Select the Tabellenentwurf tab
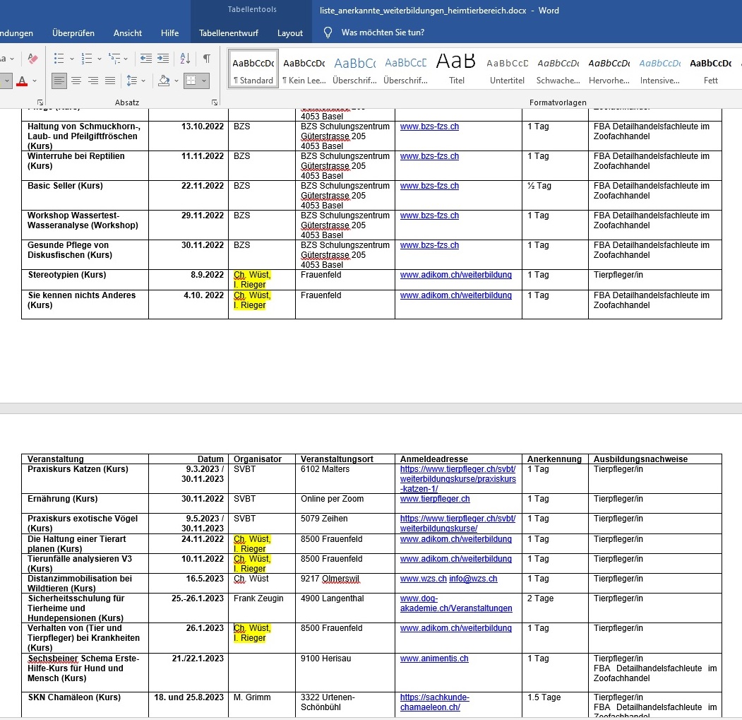The width and height of the screenshot is (742, 720). click(229, 33)
